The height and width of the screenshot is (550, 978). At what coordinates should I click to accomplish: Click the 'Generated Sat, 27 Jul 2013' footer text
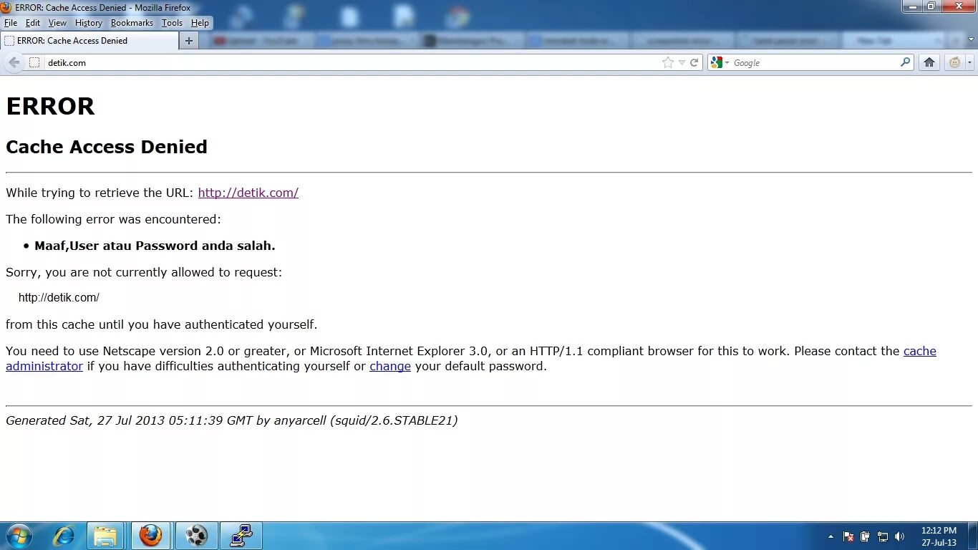tap(231, 420)
